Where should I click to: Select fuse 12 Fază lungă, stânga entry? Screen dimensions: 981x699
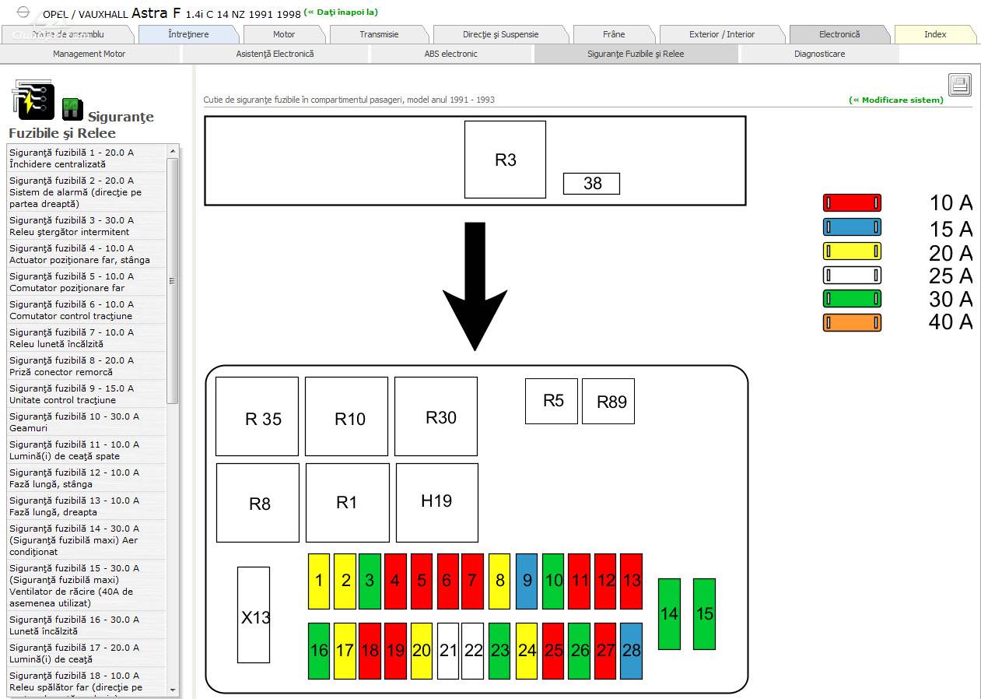[86, 478]
